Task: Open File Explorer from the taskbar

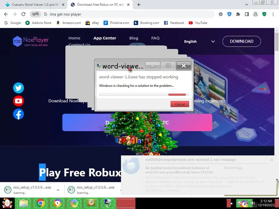Action: [23, 203]
